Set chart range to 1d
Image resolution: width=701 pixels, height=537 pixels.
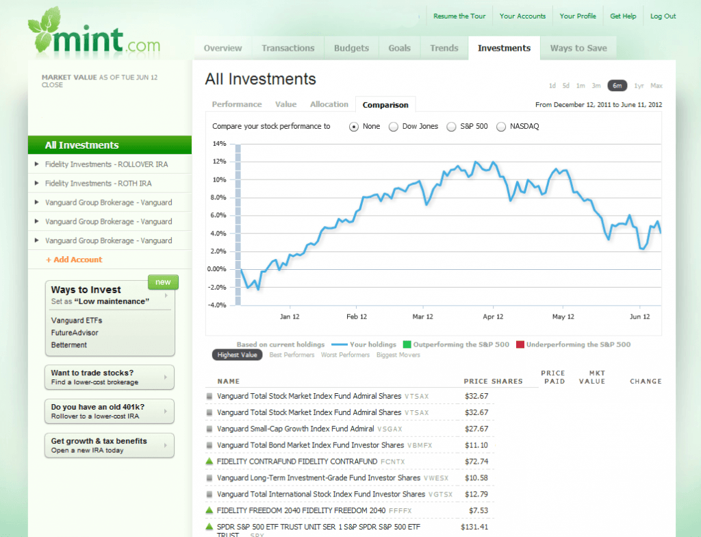pos(552,86)
